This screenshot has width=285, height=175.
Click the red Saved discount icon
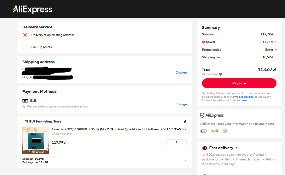[x=203, y=42]
